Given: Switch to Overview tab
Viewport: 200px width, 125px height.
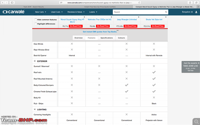Looking at the screenshot, I should (78, 38).
